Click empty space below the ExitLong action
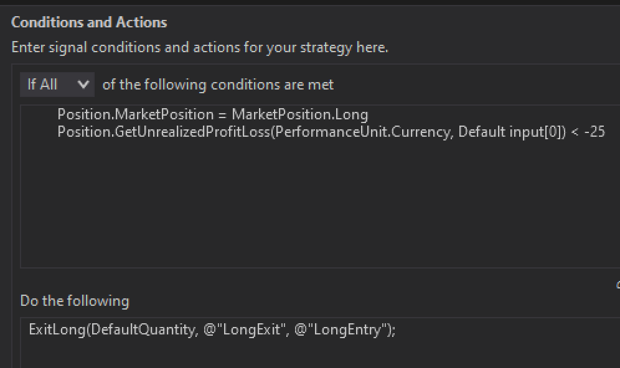 coord(311,354)
